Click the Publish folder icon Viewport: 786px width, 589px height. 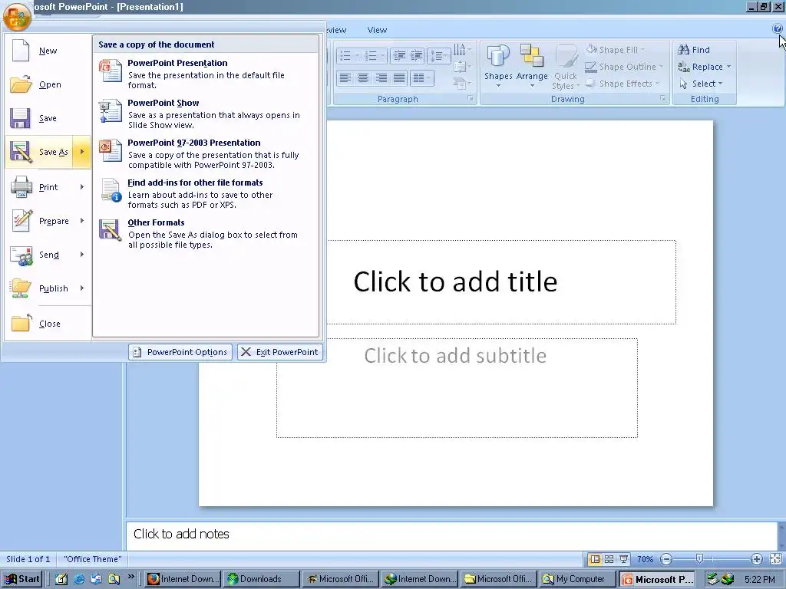tap(21, 288)
